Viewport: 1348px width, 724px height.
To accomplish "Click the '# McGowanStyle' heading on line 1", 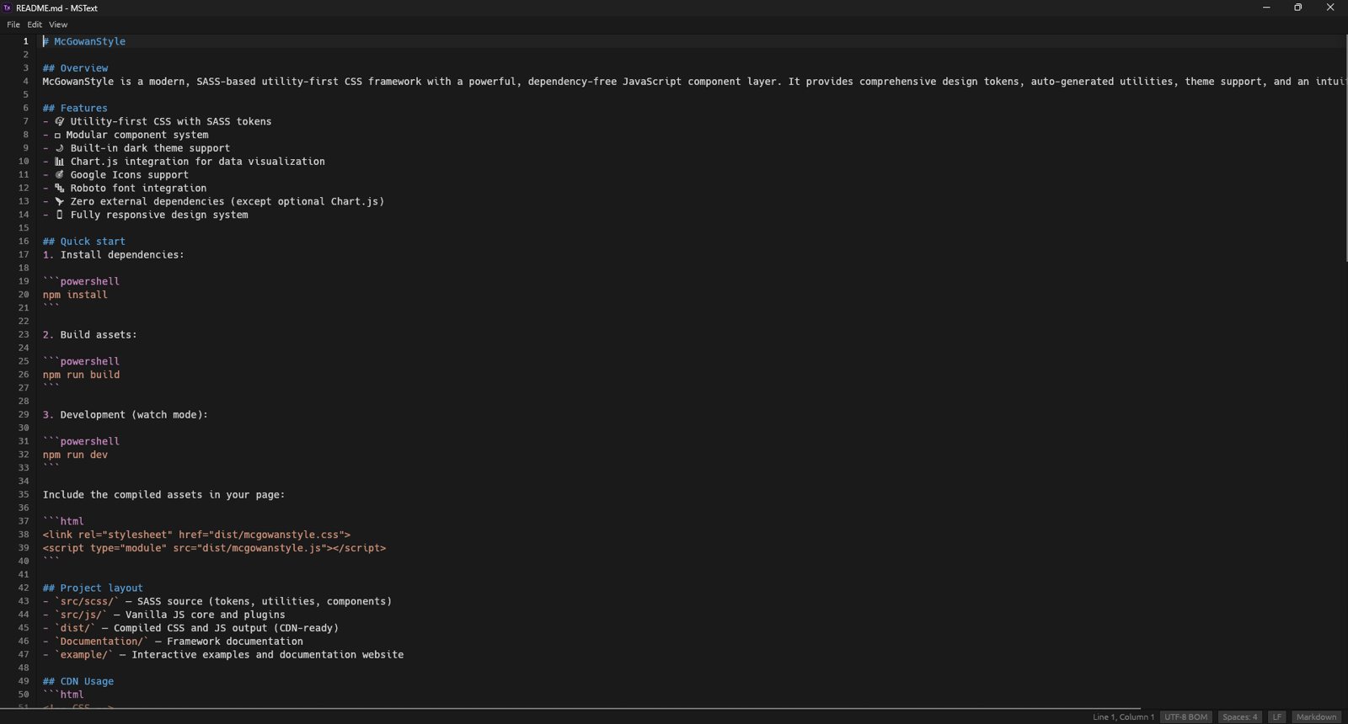I will [x=84, y=41].
